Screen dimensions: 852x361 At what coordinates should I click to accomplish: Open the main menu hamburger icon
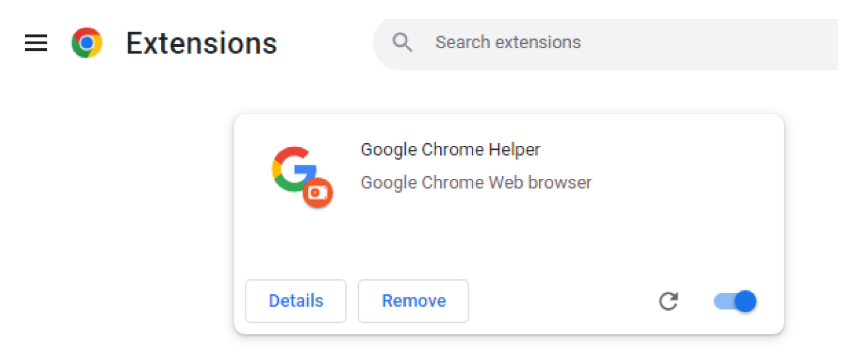[x=36, y=44]
